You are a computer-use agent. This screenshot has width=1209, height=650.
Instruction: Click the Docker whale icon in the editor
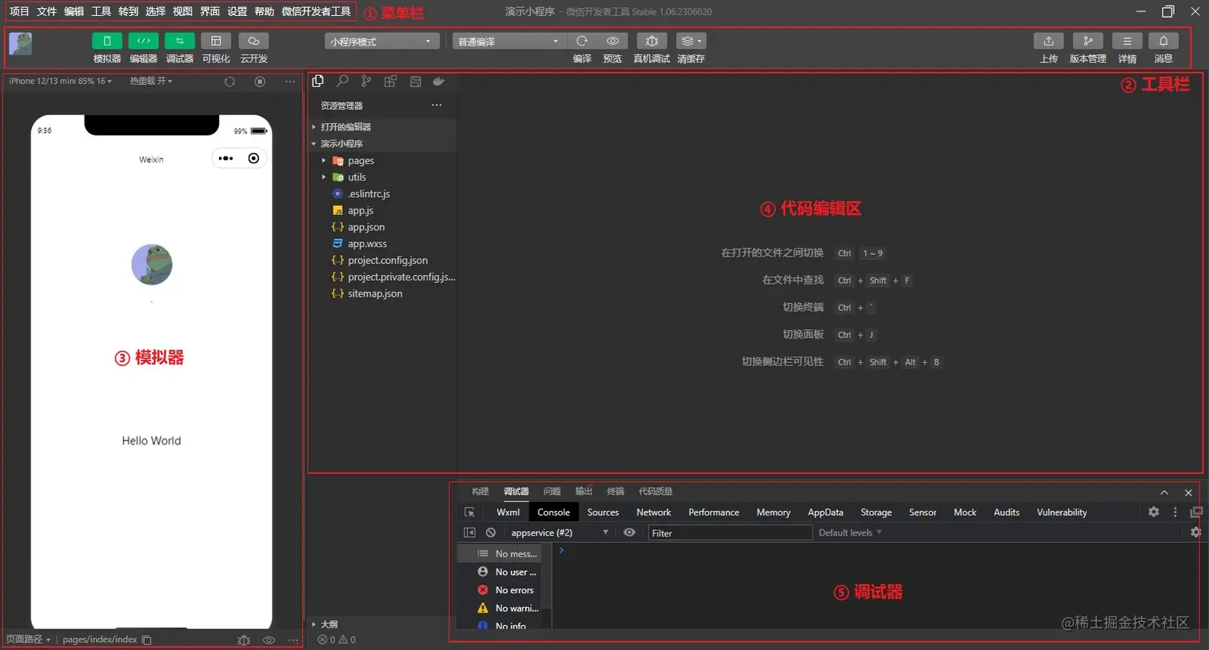tap(438, 81)
